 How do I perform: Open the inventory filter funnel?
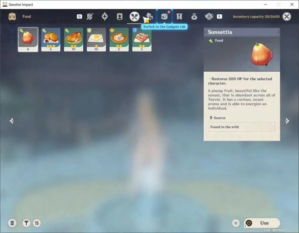click(x=26, y=223)
